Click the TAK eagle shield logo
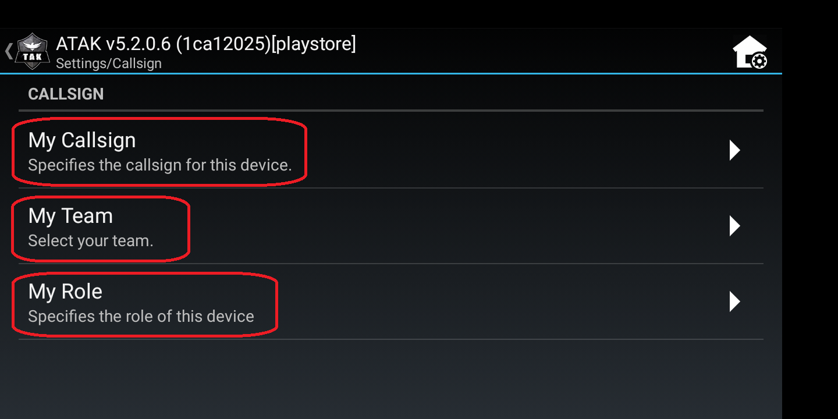Screen dimensions: 838x419 tap(33, 51)
